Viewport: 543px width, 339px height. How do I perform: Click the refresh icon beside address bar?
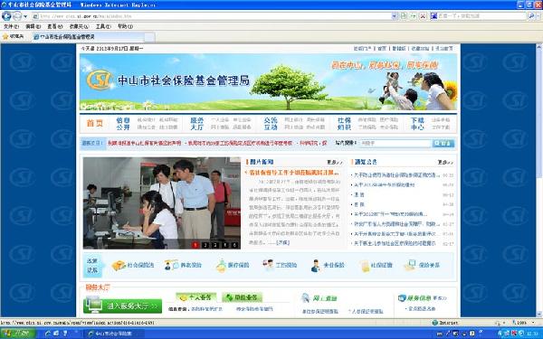tap(414, 16)
